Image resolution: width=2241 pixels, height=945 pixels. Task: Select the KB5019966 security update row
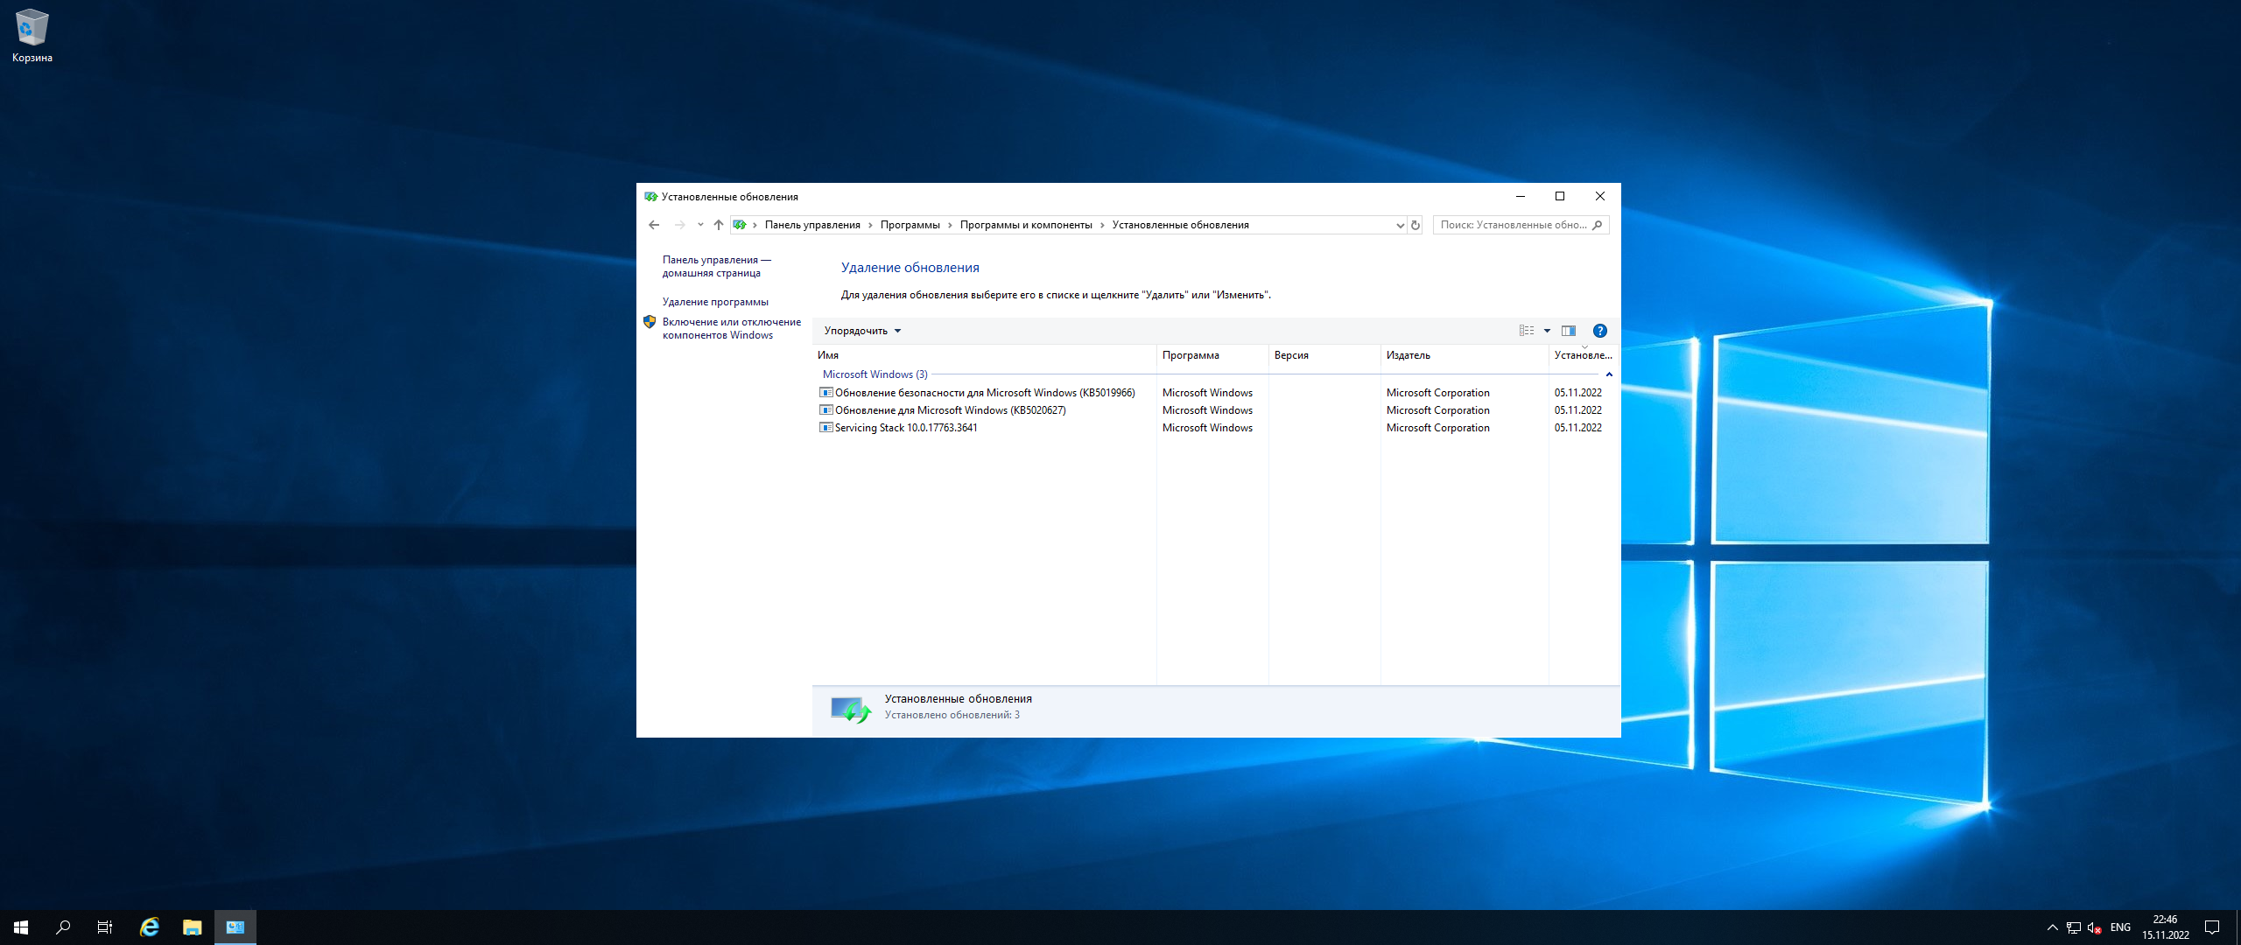(984, 393)
